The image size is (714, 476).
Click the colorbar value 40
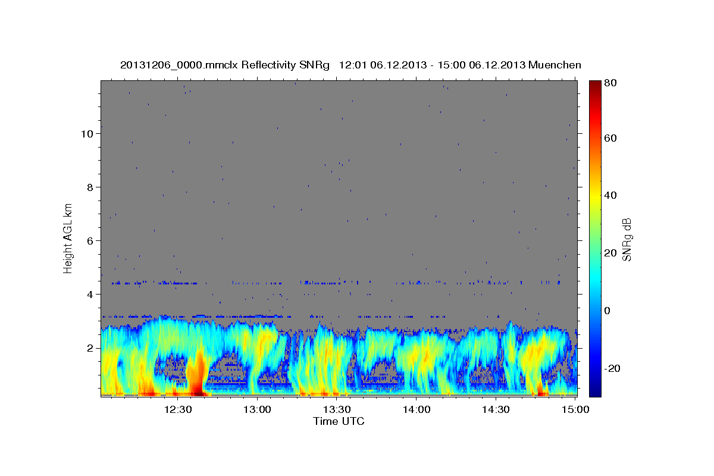610,195
